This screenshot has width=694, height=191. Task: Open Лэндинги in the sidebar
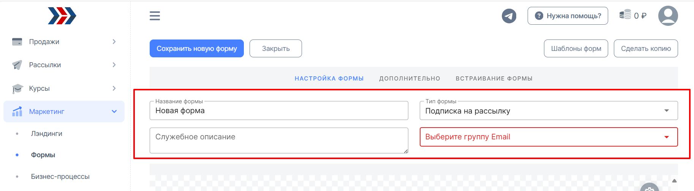tap(47, 134)
